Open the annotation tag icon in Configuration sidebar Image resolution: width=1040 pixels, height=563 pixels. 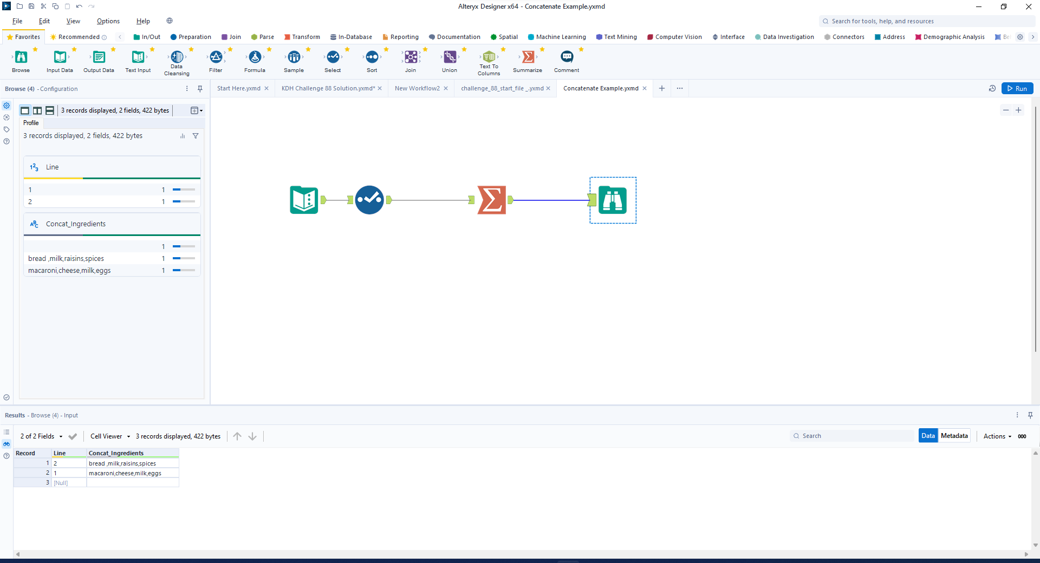[6, 129]
